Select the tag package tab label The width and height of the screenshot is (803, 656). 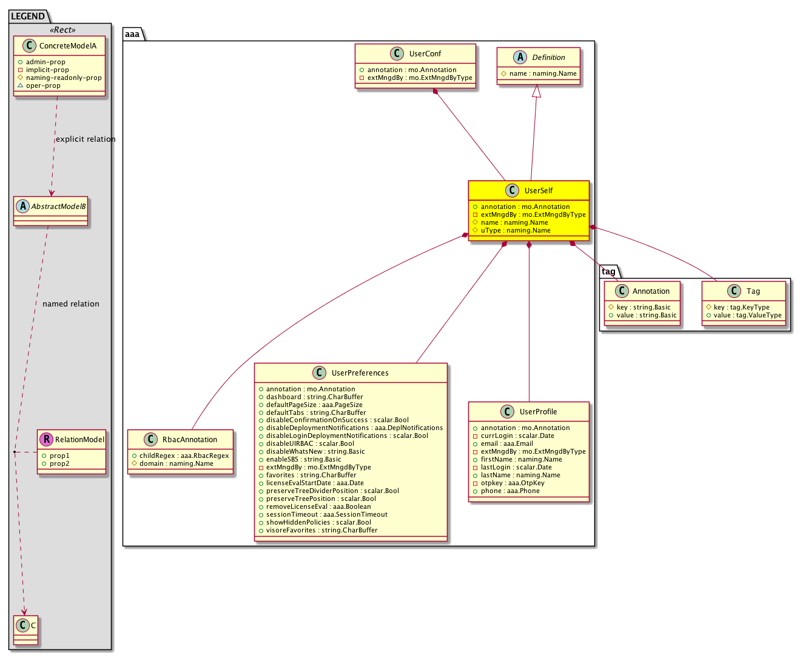[x=608, y=271]
